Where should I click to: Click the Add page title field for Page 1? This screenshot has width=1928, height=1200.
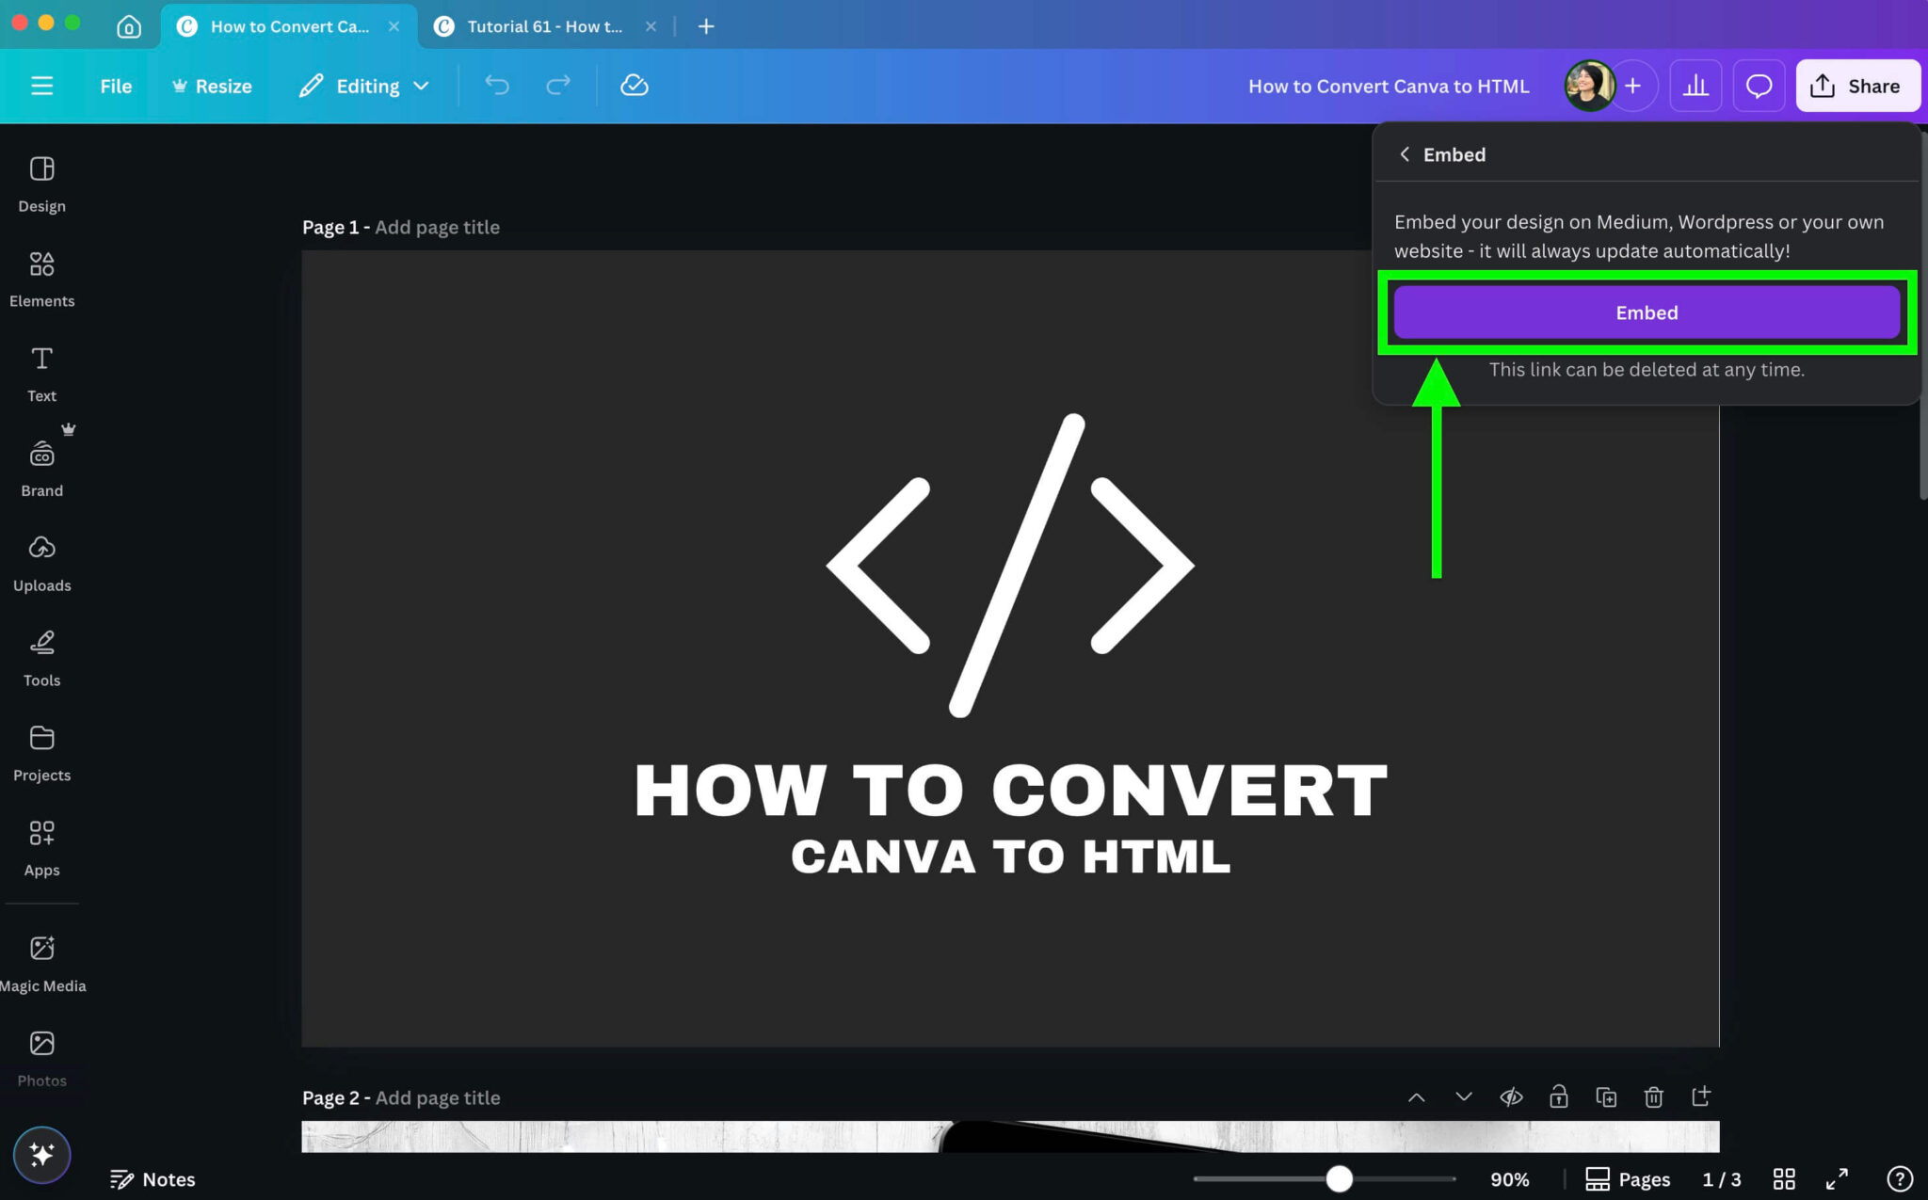click(x=436, y=226)
